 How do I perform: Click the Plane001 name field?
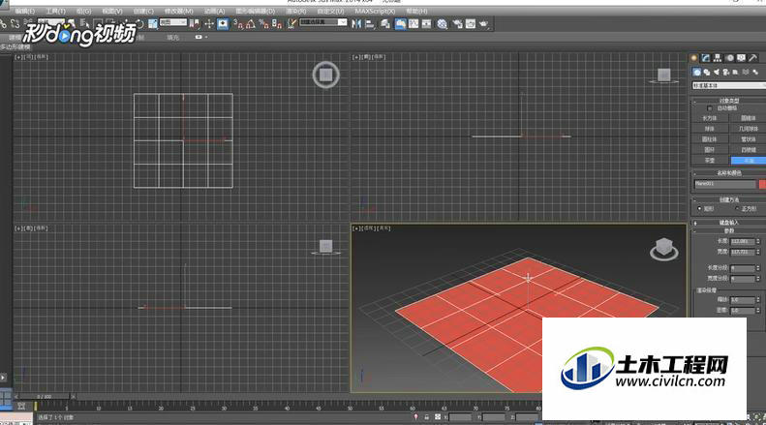click(x=725, y=184)
